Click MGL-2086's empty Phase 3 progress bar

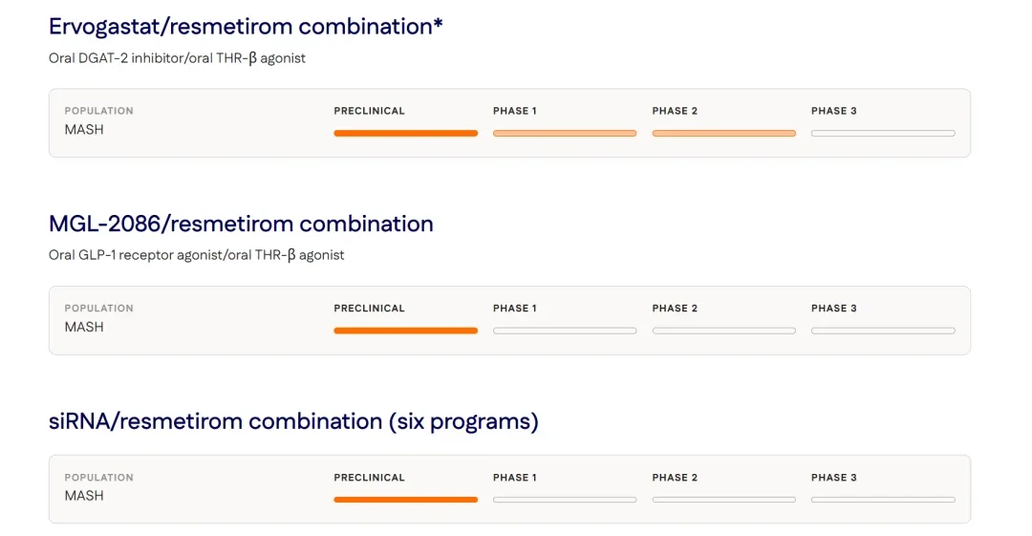[x=883, y=331]
